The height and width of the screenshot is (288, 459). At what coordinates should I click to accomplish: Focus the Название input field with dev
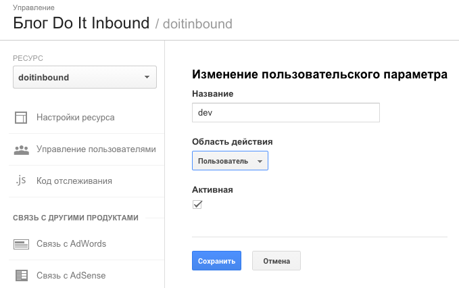pyautogui.click(x=286, y=112)
